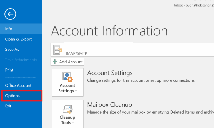Open the Open & Export page

[x=21, y=39]
